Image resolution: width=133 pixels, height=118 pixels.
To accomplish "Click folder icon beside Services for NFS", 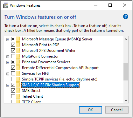I will tap(18, 73).
